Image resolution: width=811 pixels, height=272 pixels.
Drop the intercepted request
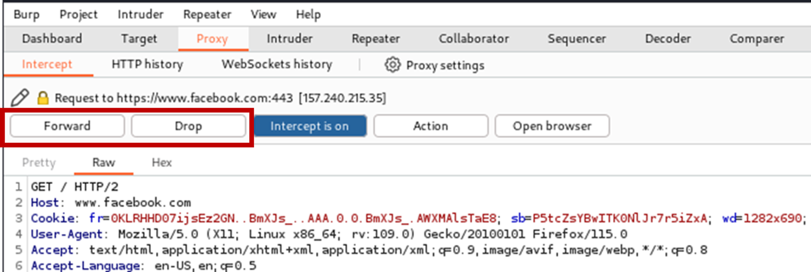(x=188, y=126)
